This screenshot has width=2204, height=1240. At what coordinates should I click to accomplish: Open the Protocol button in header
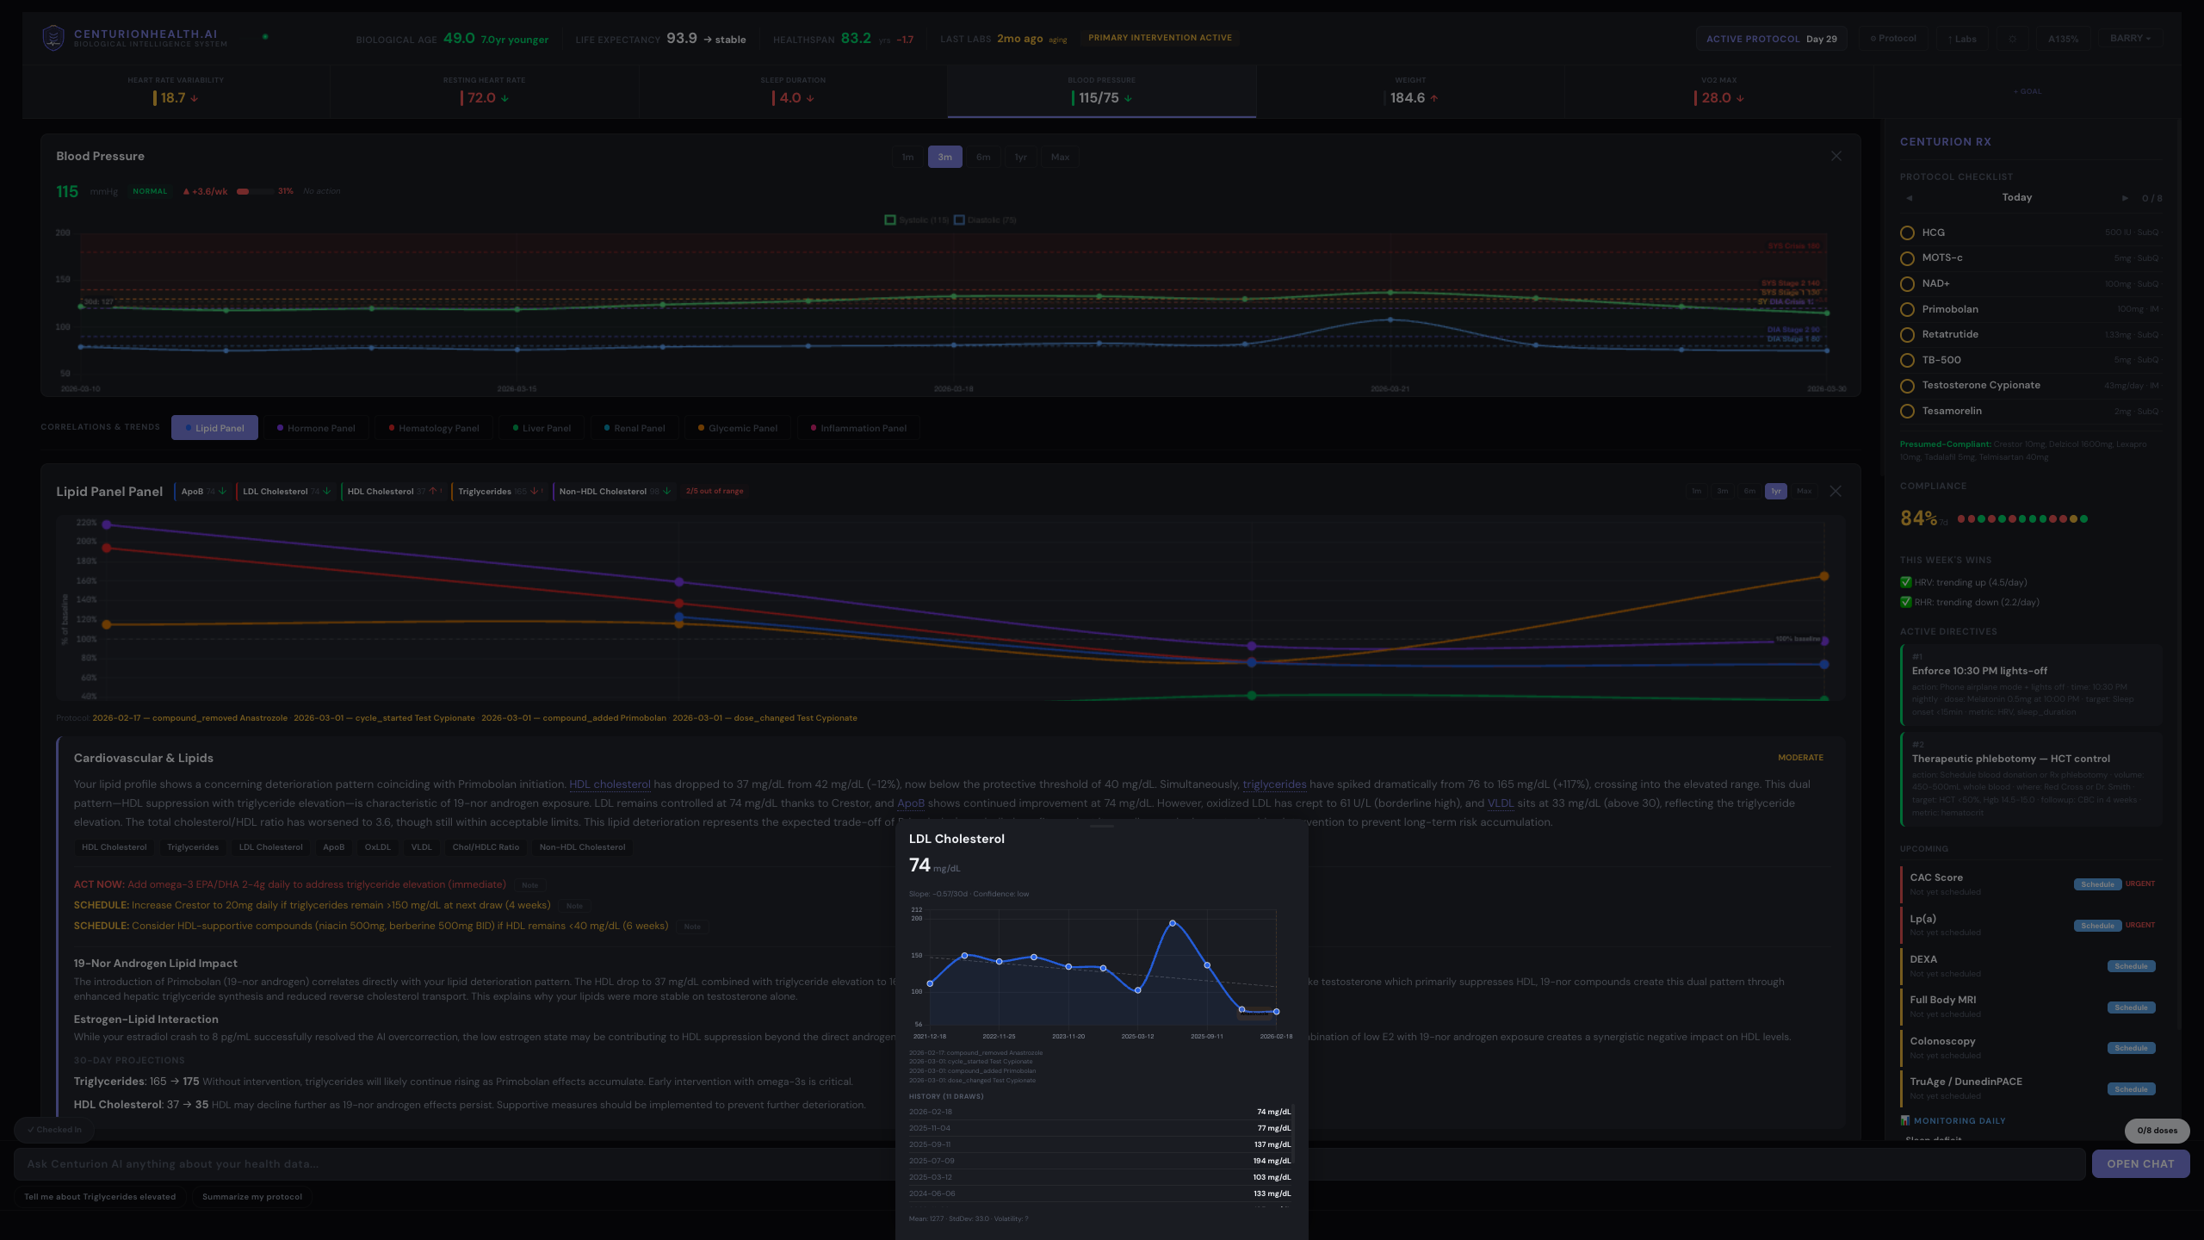1892,39
